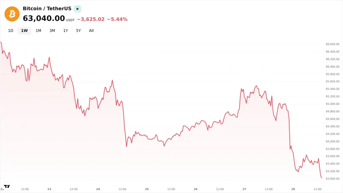343x193 pixels.
Task: Click date label 25 on time axis
Action: 147,189
